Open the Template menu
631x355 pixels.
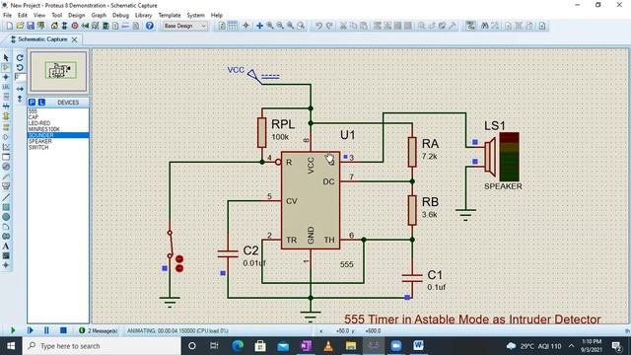pyautogui.click(x=170, y=16)
